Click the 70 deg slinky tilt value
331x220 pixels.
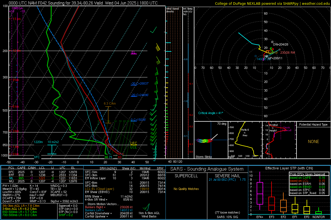(222, 124)
